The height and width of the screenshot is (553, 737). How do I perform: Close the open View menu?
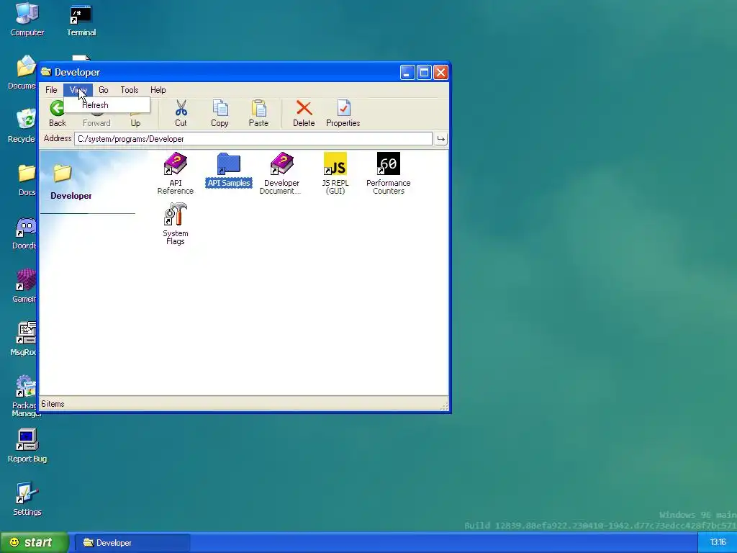point(78,90)
